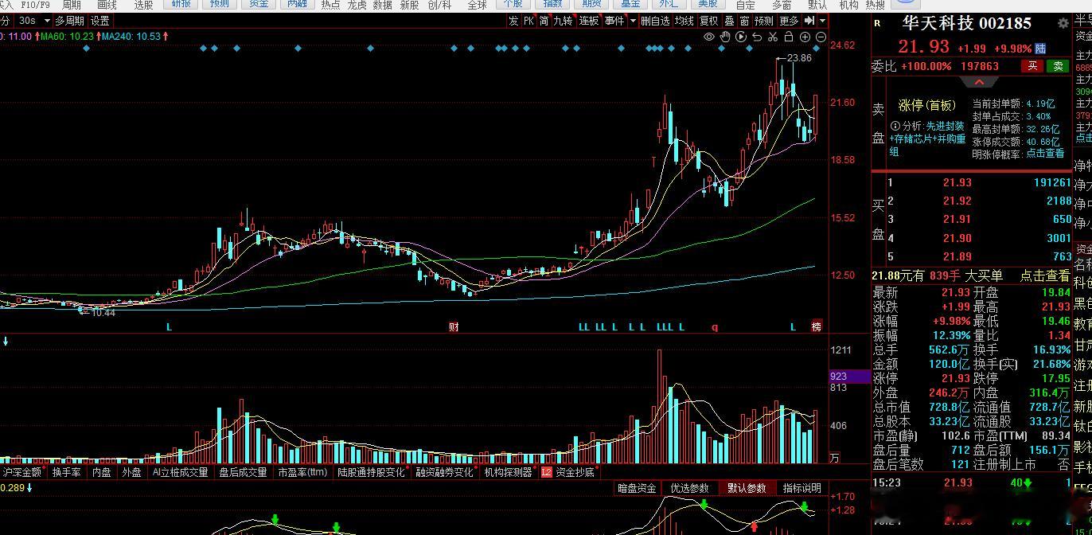
Task: Click the red 买 buy button
Action: click(1032, 66)
